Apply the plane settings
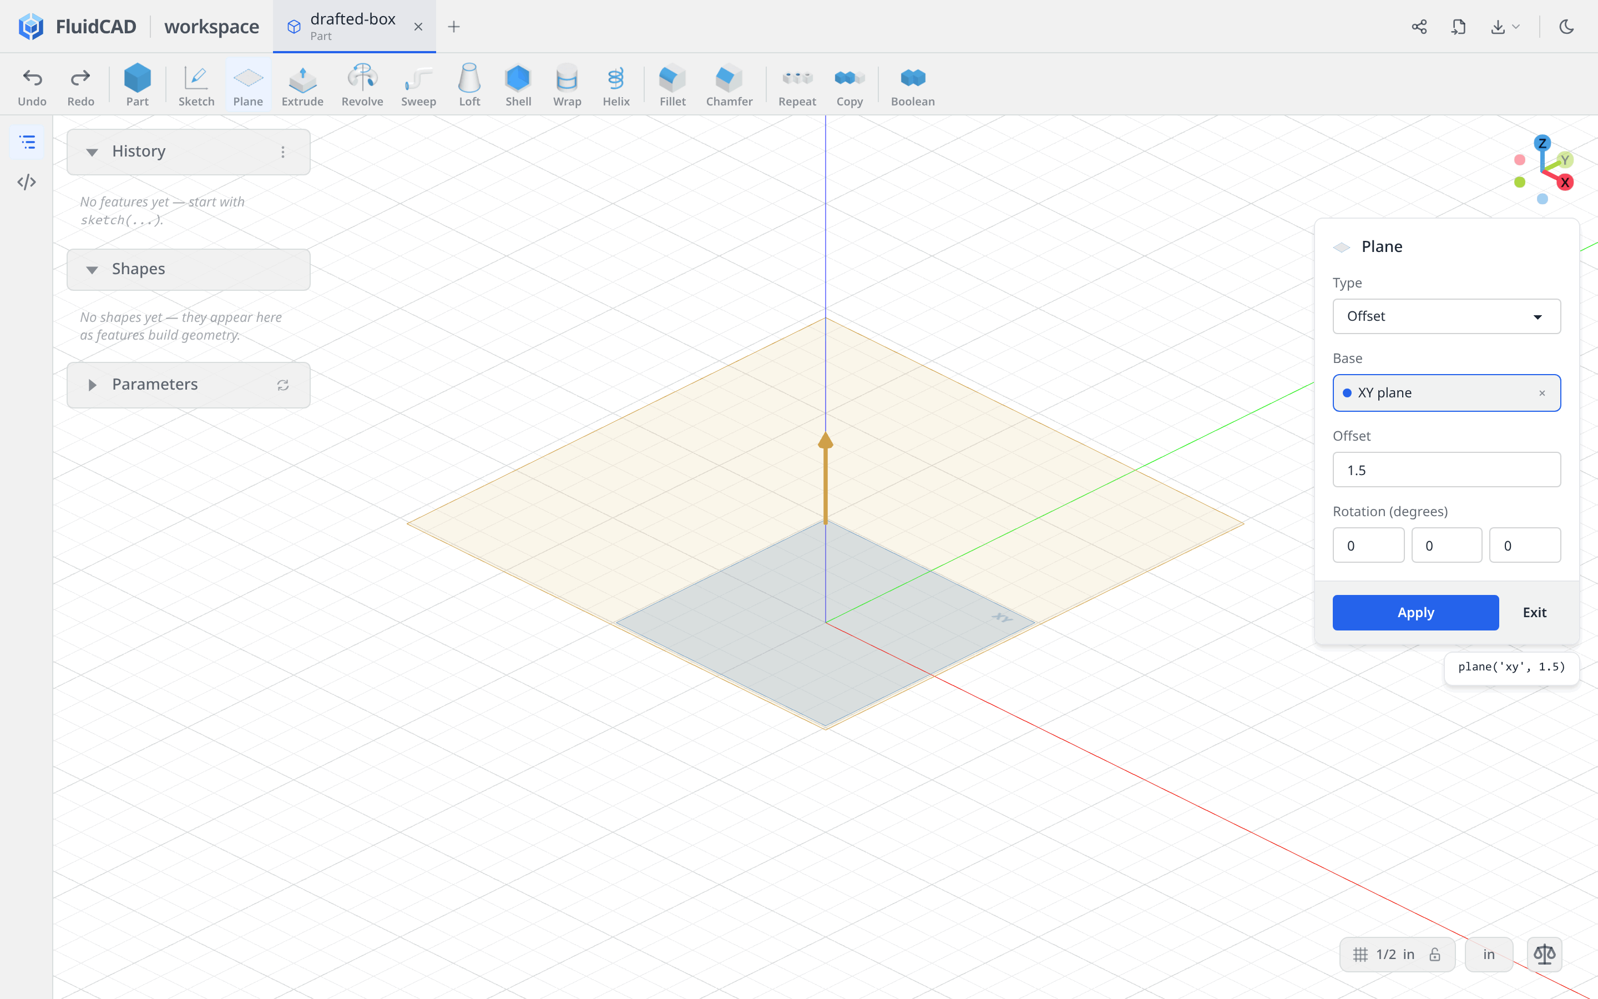The width and height of the screenshot is (1598, 999). click(x=1415, y=613)
